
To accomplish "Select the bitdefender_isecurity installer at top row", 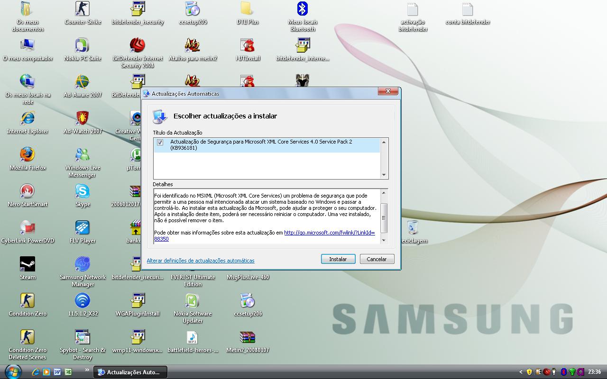I will (138, 13).
